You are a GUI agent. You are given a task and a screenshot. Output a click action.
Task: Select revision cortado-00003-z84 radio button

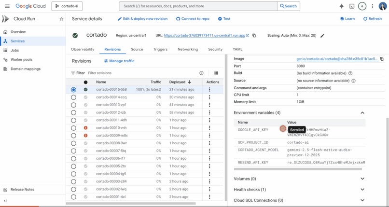pos(73,181)
